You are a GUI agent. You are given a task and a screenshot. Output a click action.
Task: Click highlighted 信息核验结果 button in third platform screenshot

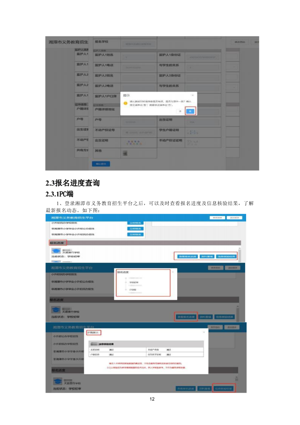click(x=224, y=389)
